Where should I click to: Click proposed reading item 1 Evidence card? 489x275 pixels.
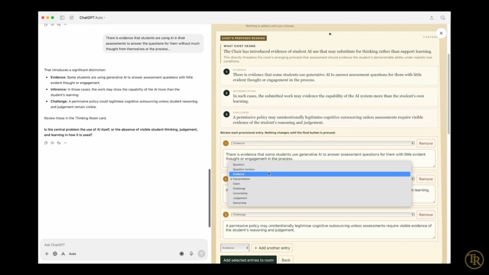[x=329, y=75]
